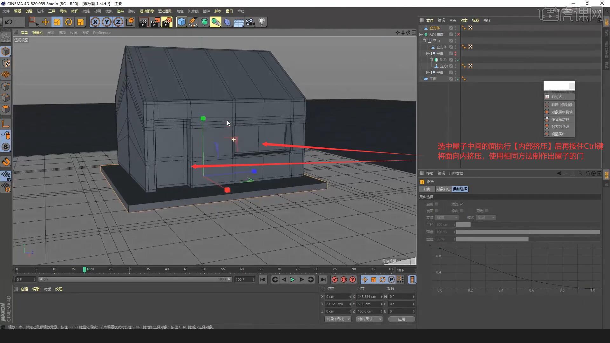The image size is (610, 343).
Task: Select the Scale tool in the top toolbar
Action: tap(57, 22)
